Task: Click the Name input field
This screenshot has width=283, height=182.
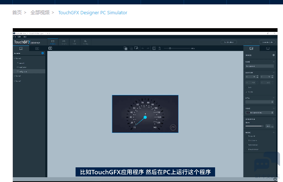Action: (x=260, y=66)
